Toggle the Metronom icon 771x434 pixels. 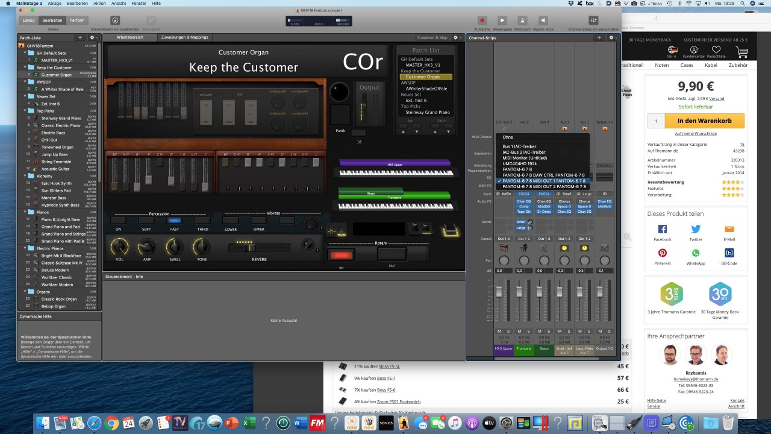point(522,20)
